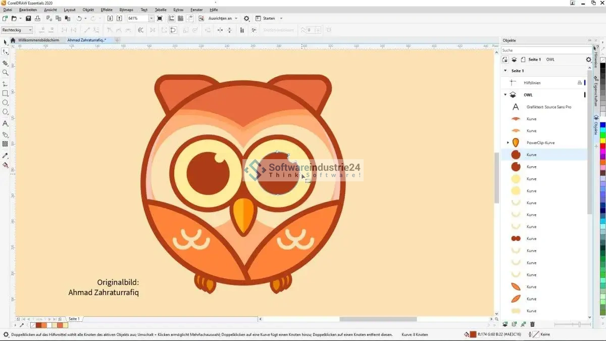This screenshot has height=341, width=606.
Task: Collapse the OWL layer
Action: (x=505, y=95)
